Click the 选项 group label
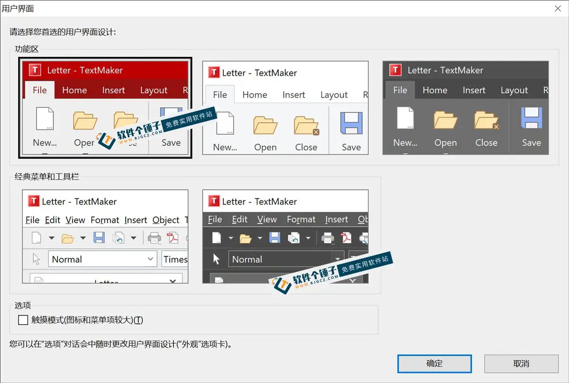The height and width of the screenshot is (383, 569). [x=23, y=305]
